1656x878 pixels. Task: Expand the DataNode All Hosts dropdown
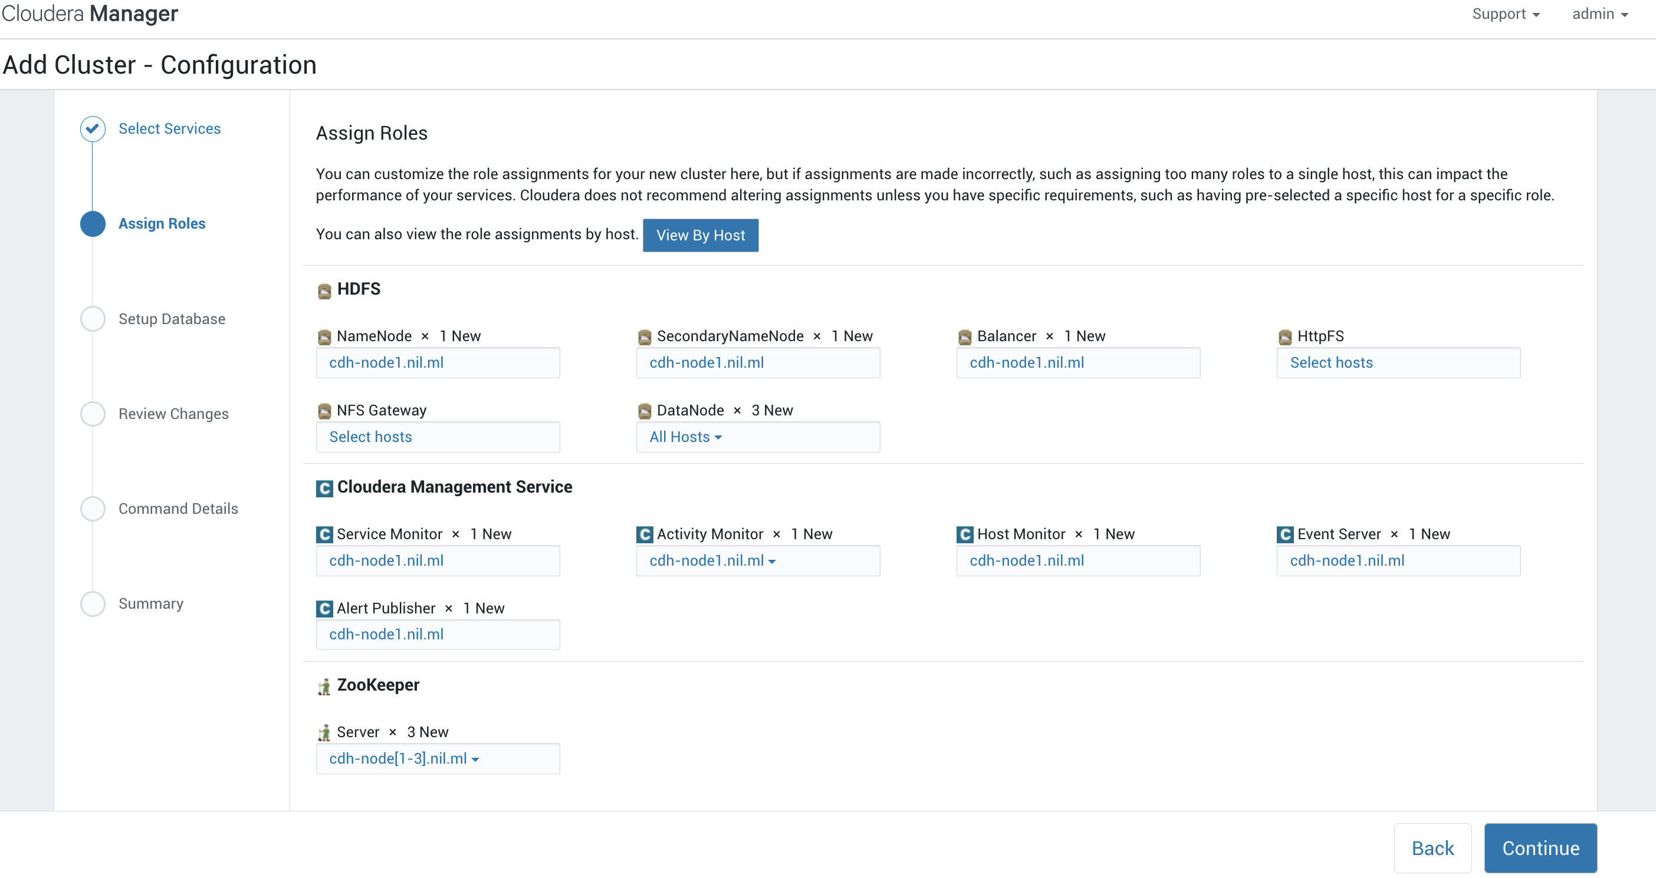coord(685,437)
